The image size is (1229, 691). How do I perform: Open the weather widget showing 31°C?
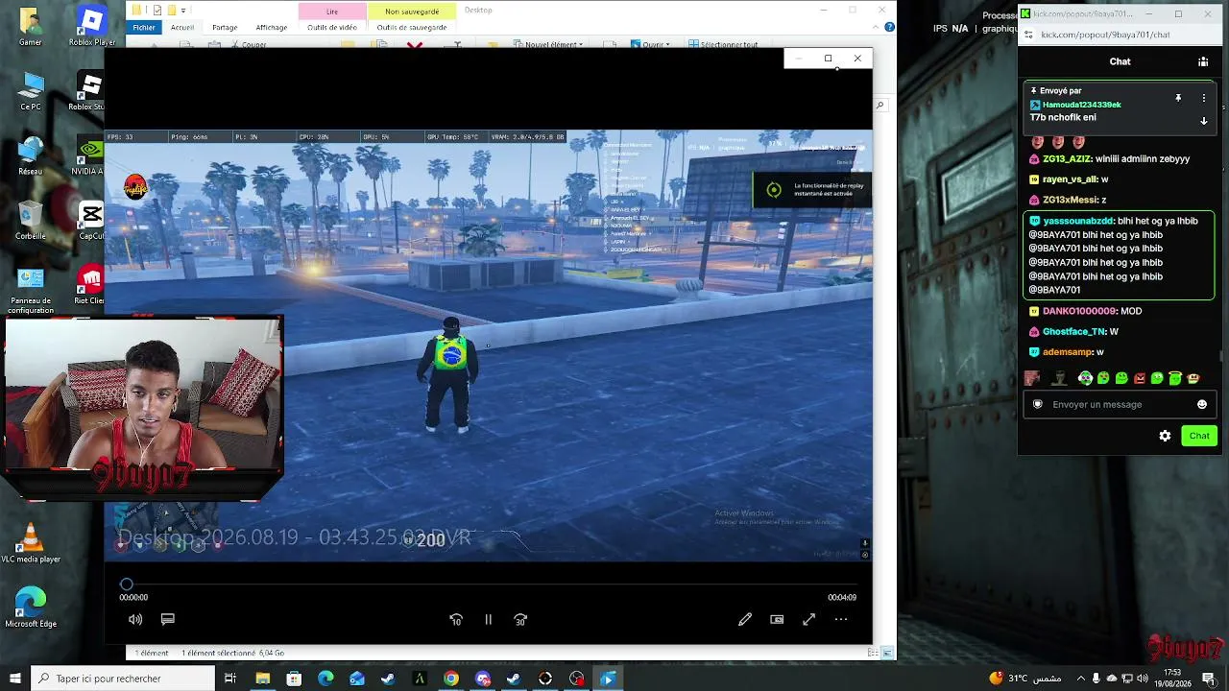[x=1027, y=679]
